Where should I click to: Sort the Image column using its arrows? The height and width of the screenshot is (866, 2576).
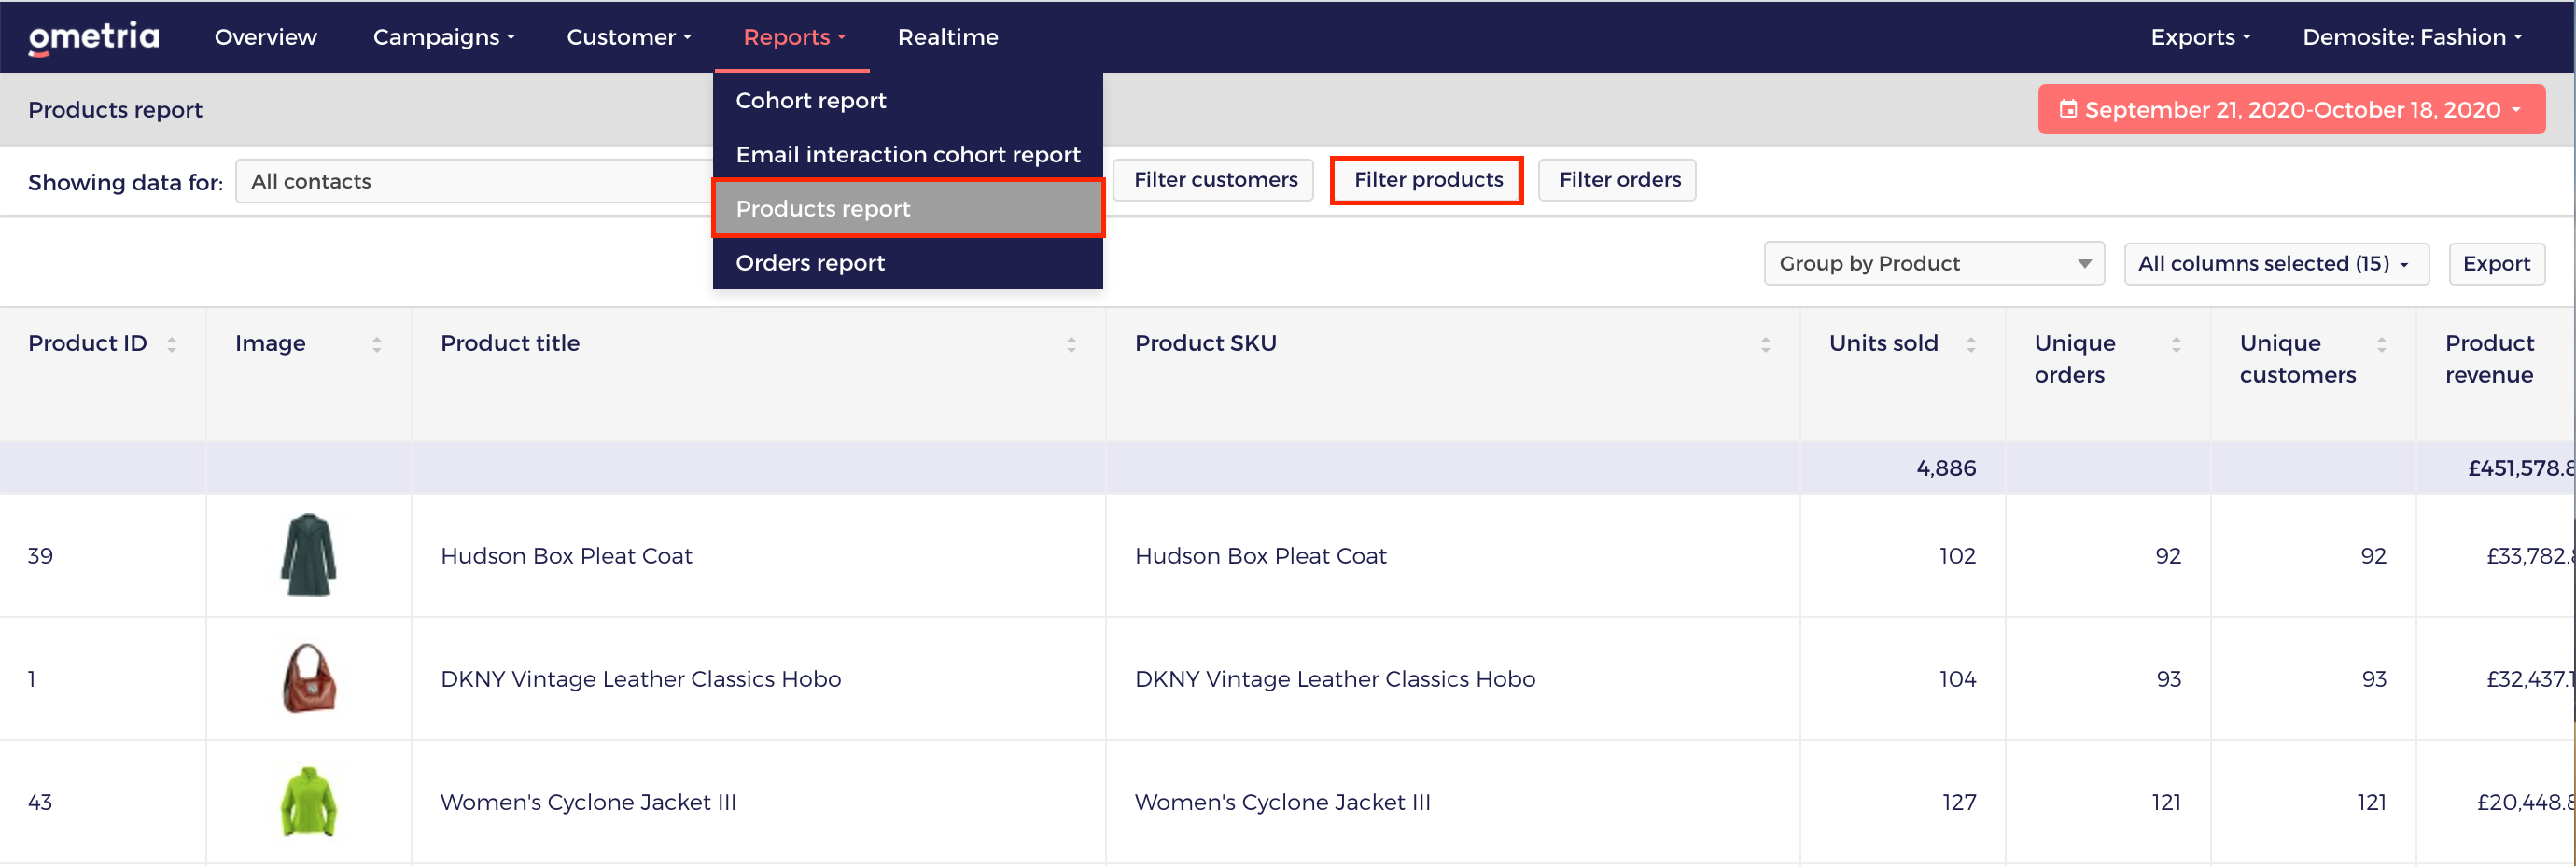tap(377, 344)
